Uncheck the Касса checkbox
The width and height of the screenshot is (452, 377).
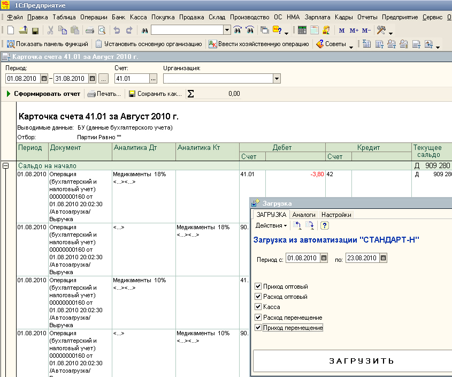pos(258,306)
